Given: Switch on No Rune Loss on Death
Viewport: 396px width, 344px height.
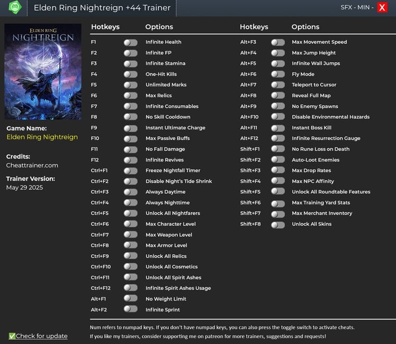Looking at the screenshot, I should 278,149.
